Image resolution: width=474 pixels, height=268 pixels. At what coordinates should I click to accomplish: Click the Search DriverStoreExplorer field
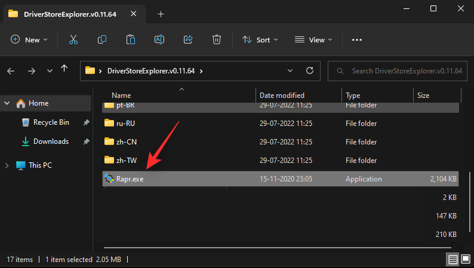pyautogui.click(x=401, y=71)
